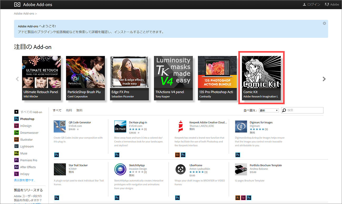The image size is (342, 204).
Task: Open Ultimate Retouch Panel featured card
Action: pos(42,78)
